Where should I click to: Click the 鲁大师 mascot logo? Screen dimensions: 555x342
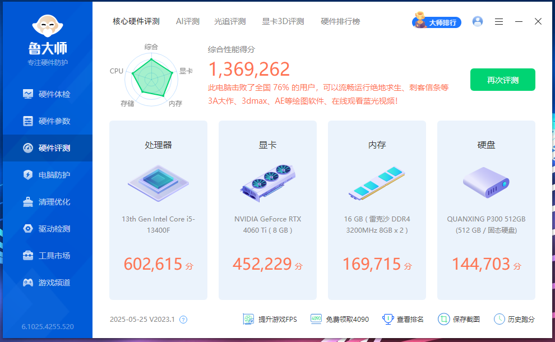click(x=48, y=25)
